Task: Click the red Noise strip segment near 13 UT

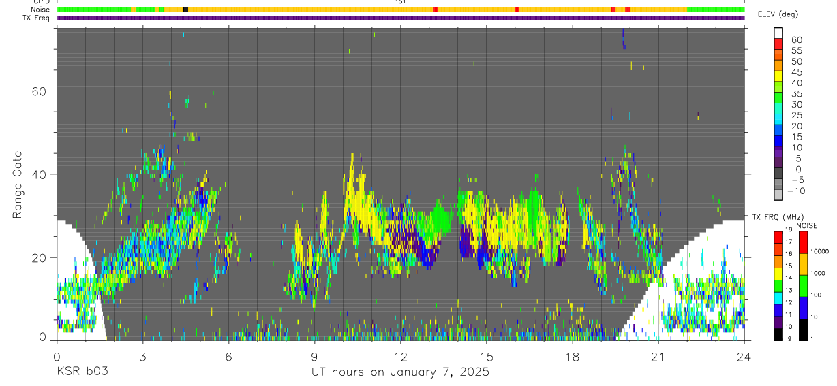Action: click(x=435, y=10)
